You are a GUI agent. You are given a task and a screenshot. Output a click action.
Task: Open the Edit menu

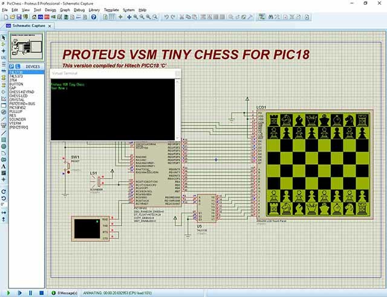[x=15, y=10]
